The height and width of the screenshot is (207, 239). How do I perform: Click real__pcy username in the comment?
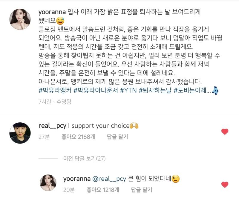coord(53,126)
